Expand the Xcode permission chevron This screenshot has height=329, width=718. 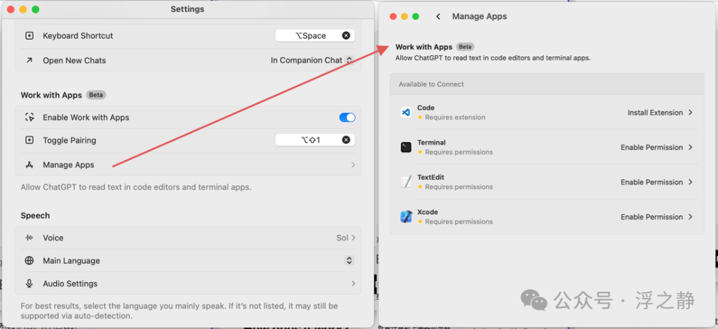691,217
